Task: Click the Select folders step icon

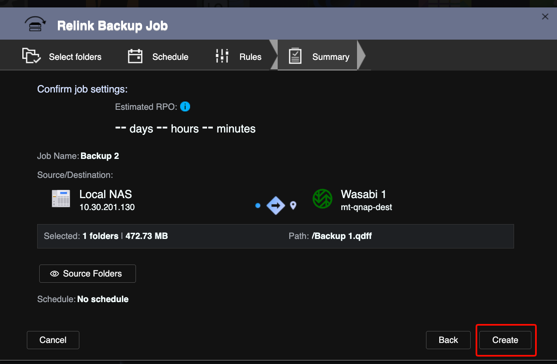Action: click(x=31, y=56)
